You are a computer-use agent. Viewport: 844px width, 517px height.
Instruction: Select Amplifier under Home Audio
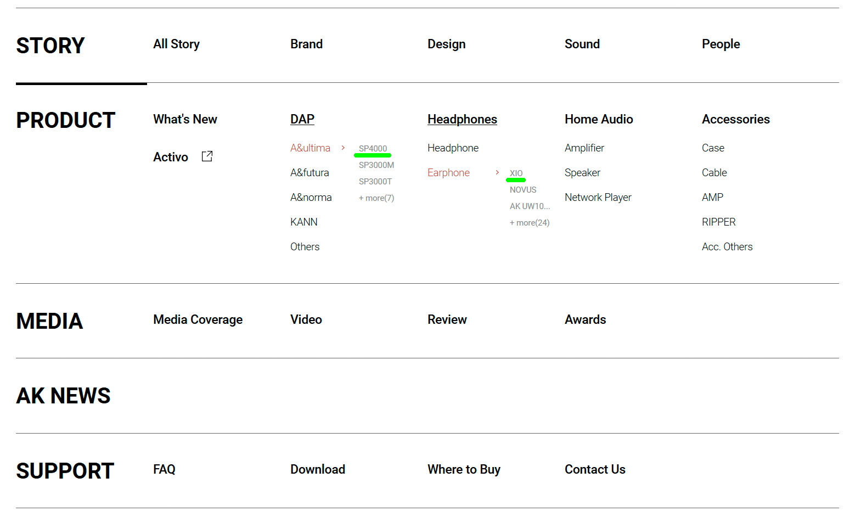click(584, 148)
